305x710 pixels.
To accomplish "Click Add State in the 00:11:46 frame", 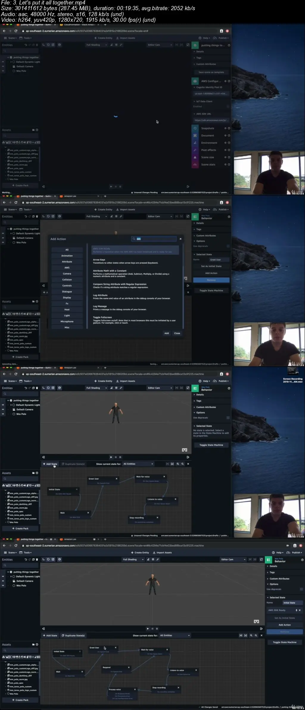I will click(50, 464).
